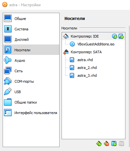Click add optical drive icon on IDE controller
This screenshot has height=151, width=130.
115,36
